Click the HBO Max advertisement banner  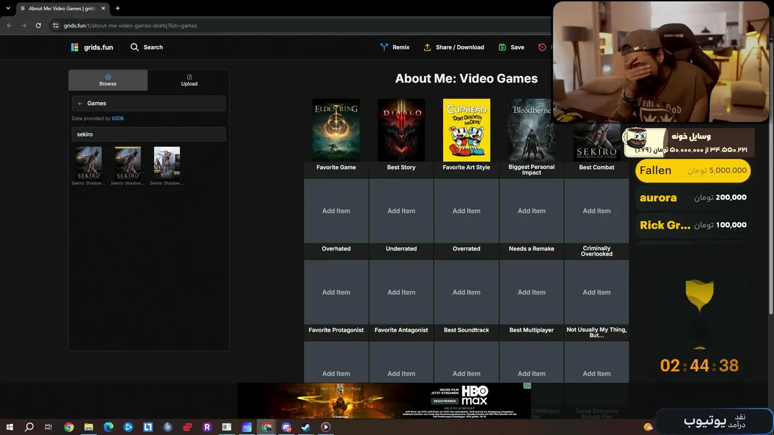tap(384, 401)
